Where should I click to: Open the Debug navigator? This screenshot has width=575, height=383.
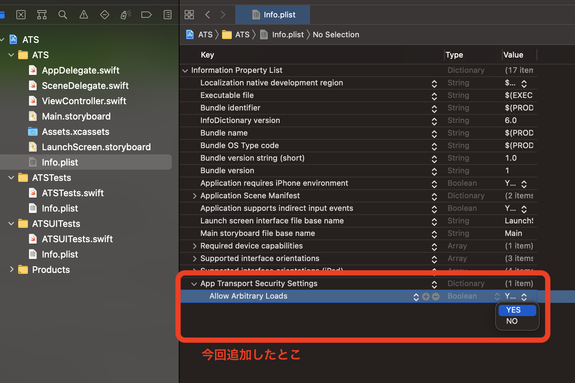tap(126, 15)
